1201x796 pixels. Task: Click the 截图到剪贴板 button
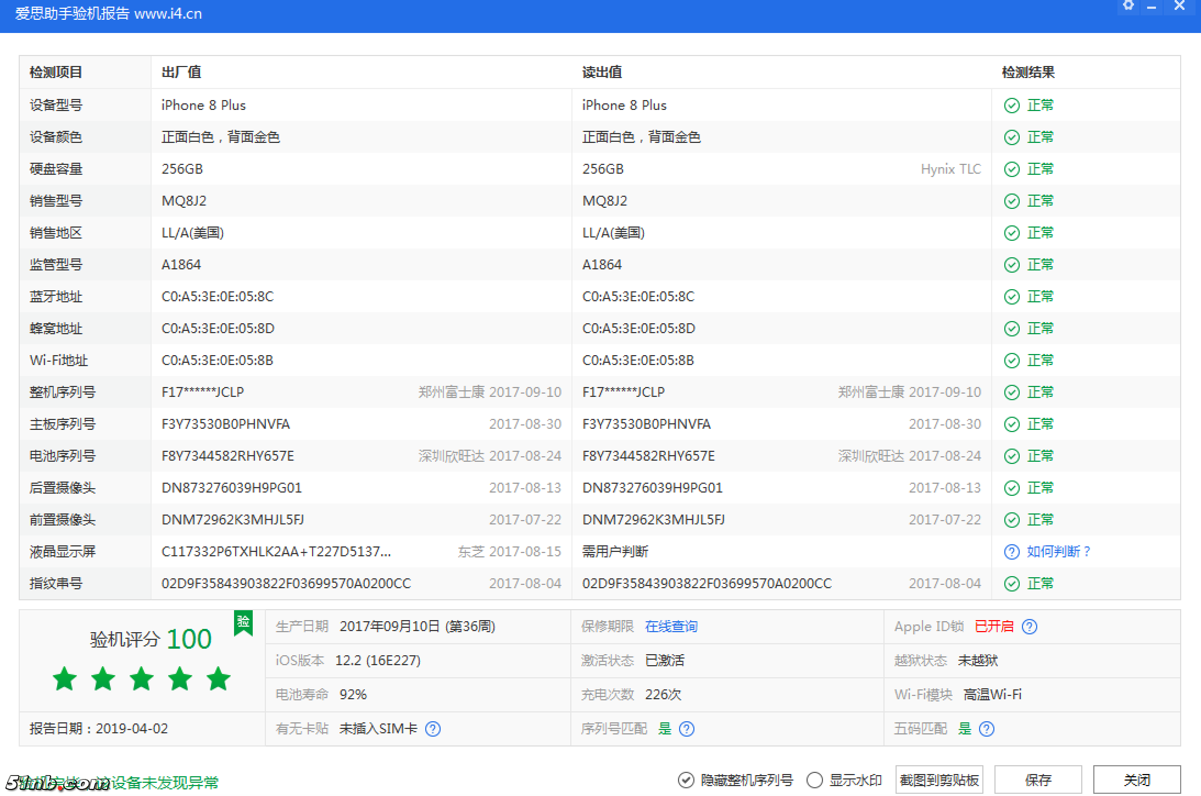[939, 780]
